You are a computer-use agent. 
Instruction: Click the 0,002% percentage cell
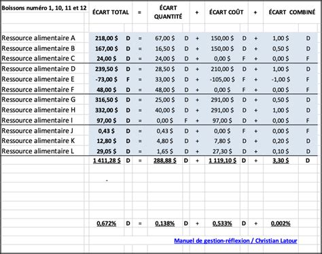coord(281,223)
